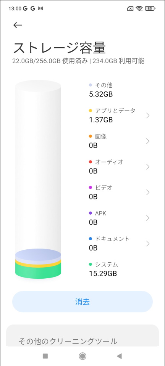Screen dimensions: 165x366
Task: Open the APK storage entry
Action: pos(119,218)
